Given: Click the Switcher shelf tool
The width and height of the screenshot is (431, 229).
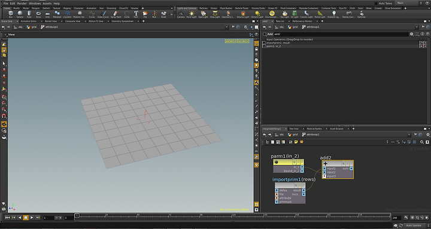Looking at the screenshot, I should (361, 14).
